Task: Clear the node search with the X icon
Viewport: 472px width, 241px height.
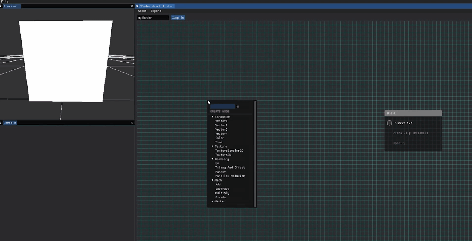Action: click(x=238, y=107)
